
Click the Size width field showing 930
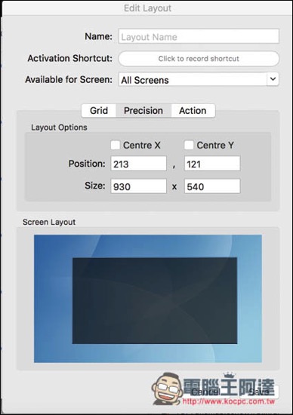coord(138,186)
